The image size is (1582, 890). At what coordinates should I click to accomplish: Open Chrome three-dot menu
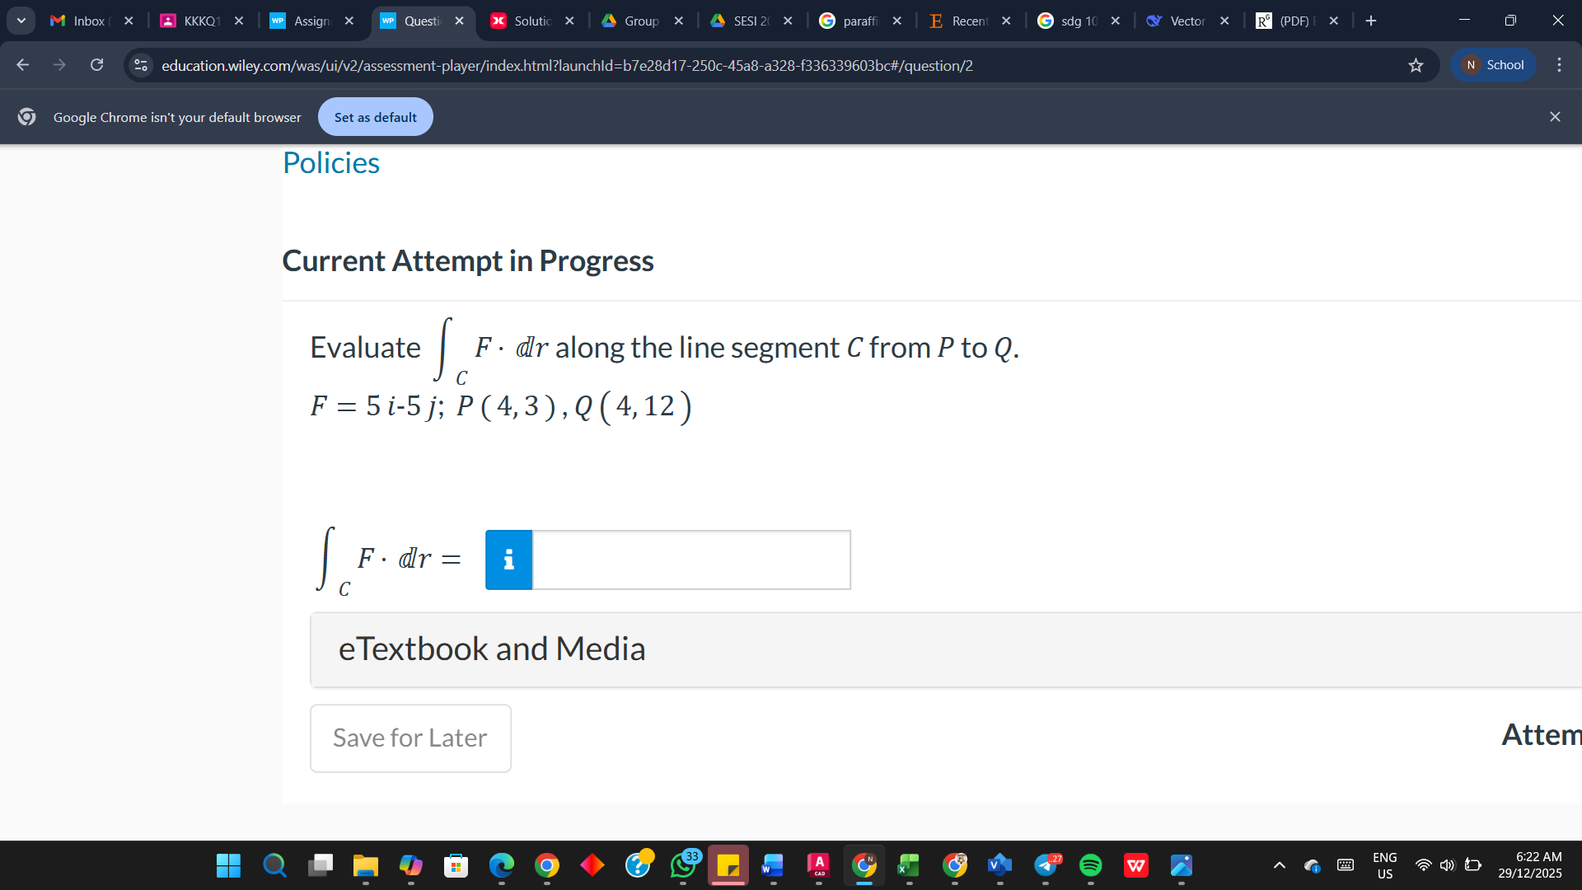1559,65
